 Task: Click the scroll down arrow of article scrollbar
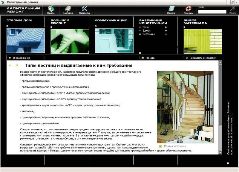coord(220,152)
